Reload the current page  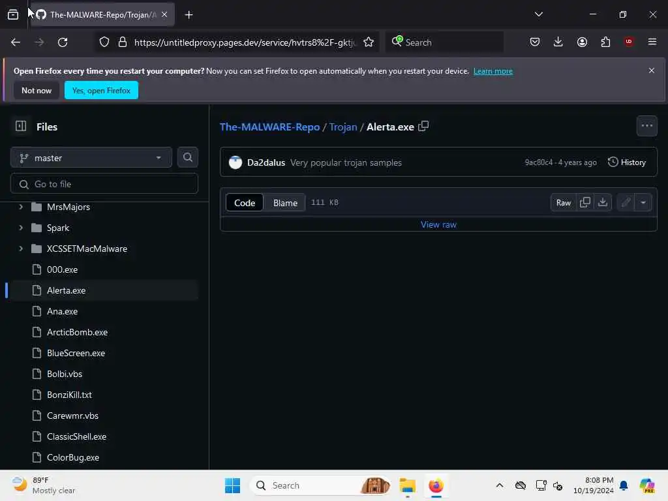click(x=63, y=42)
